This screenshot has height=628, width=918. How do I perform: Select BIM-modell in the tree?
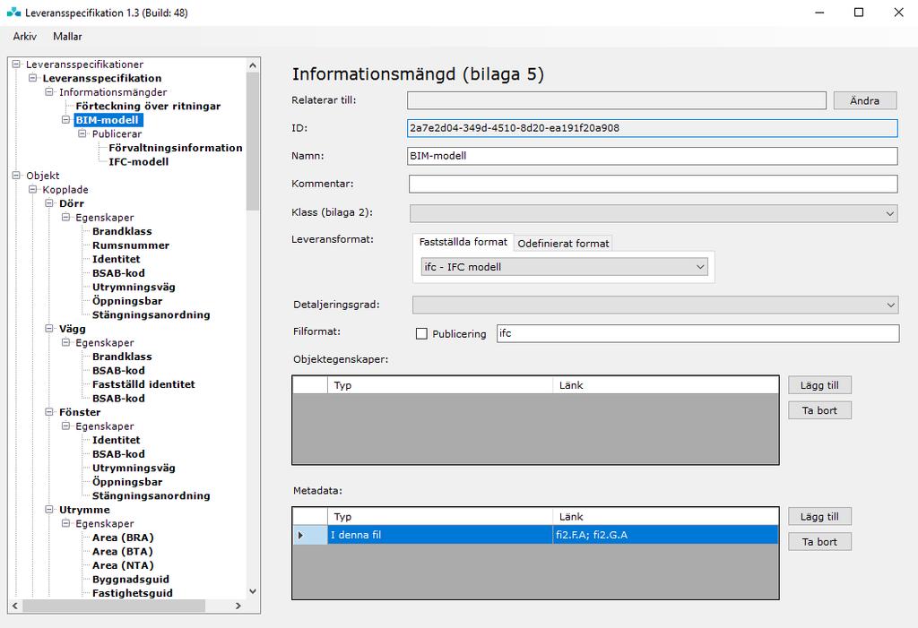click(x=108, y=120)
